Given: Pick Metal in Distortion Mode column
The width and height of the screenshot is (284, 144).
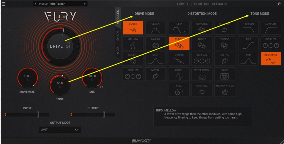Looking at the screenshot, I should pos(225,59).
